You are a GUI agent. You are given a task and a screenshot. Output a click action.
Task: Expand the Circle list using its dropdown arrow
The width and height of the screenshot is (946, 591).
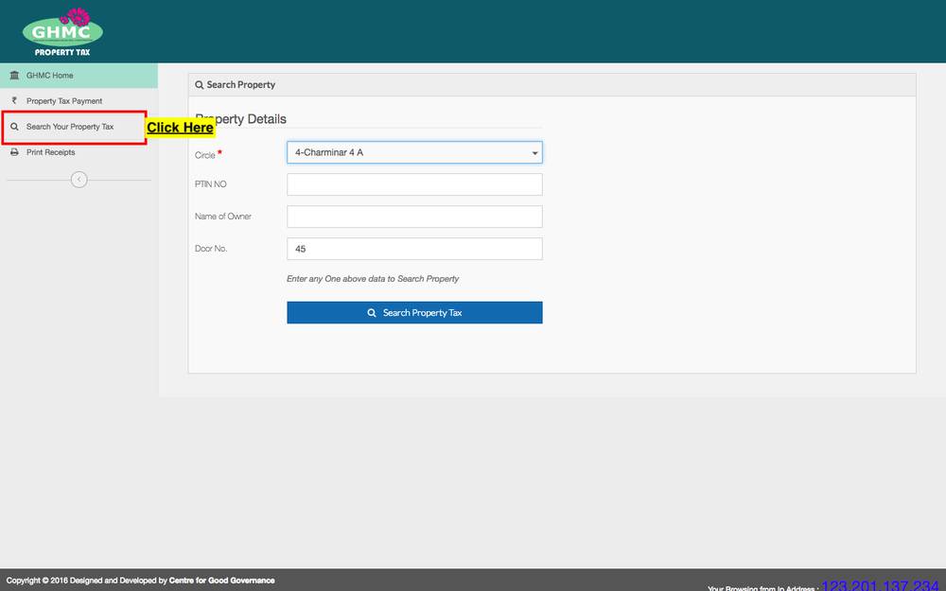(534, 151)
